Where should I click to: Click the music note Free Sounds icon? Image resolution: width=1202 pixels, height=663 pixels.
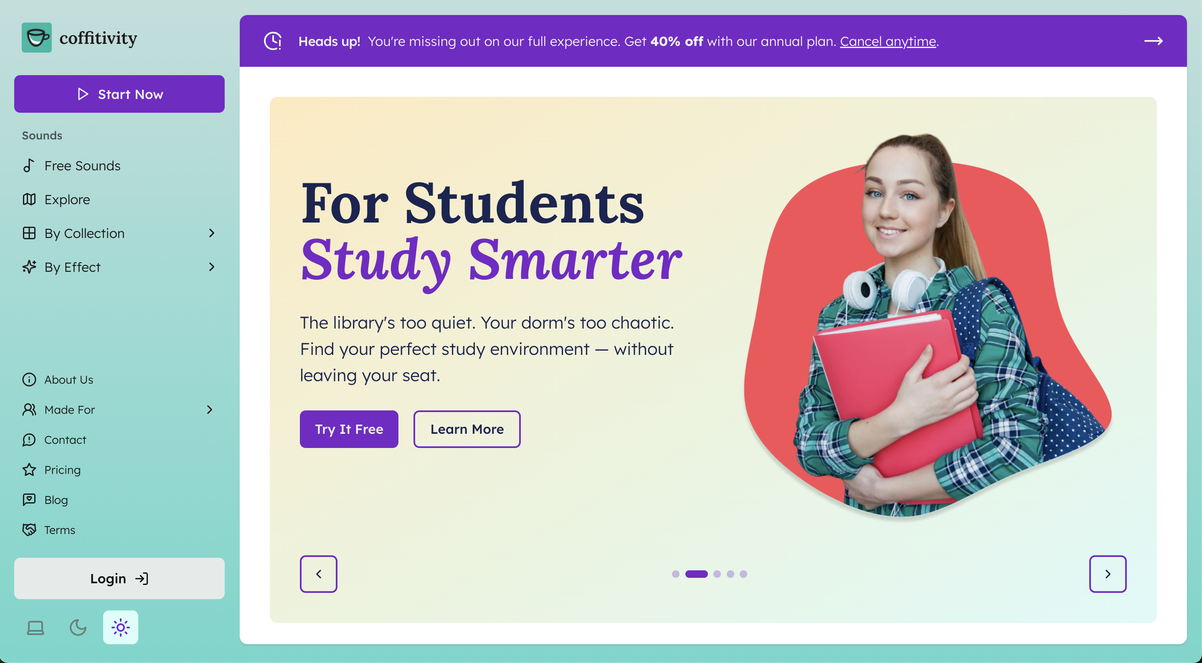[29, 166]
